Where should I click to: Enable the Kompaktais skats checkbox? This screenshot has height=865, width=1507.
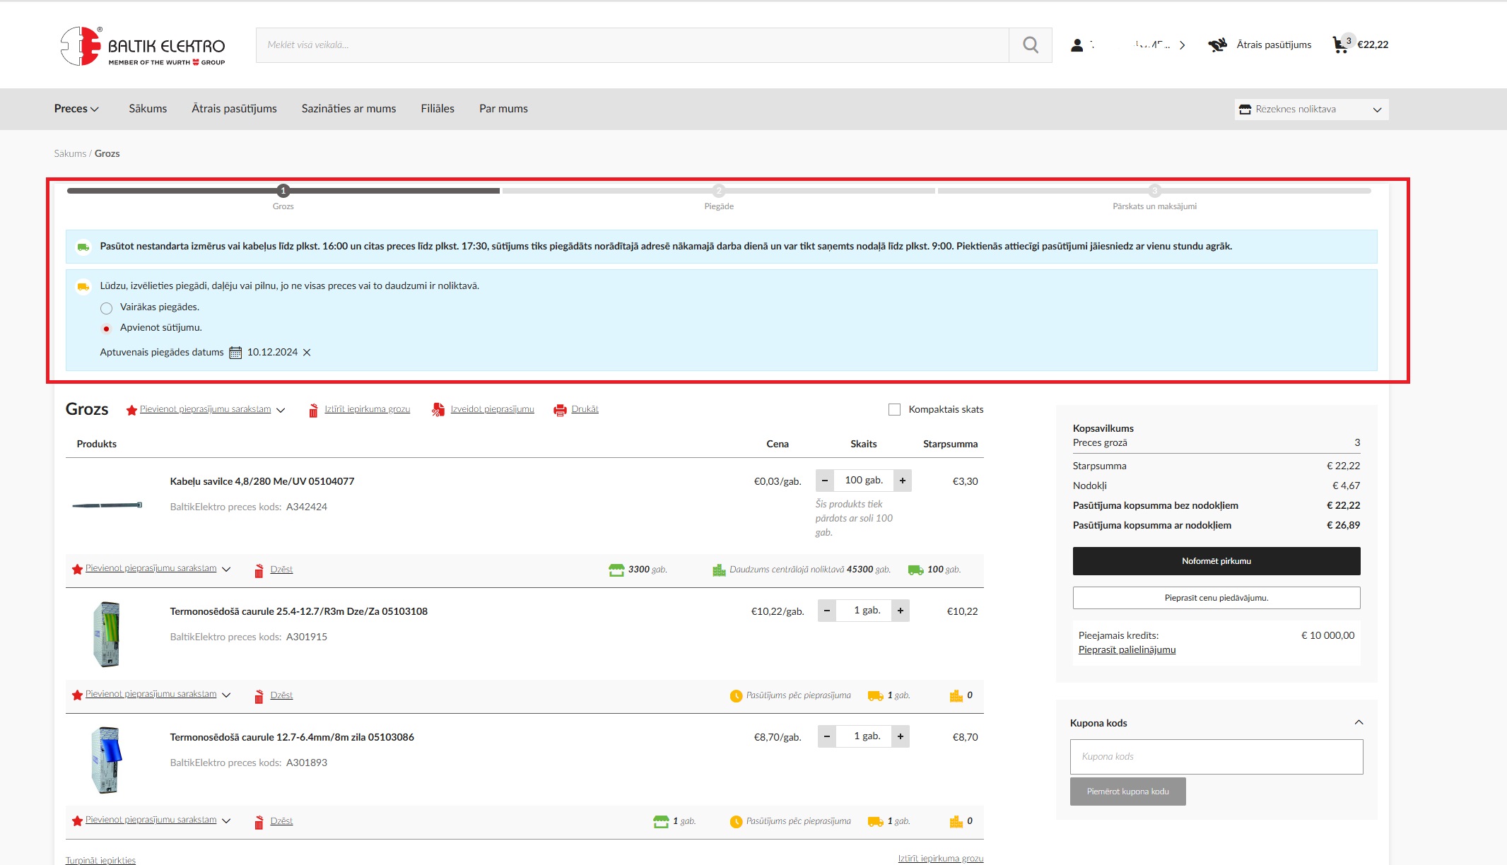pos(894,410)
